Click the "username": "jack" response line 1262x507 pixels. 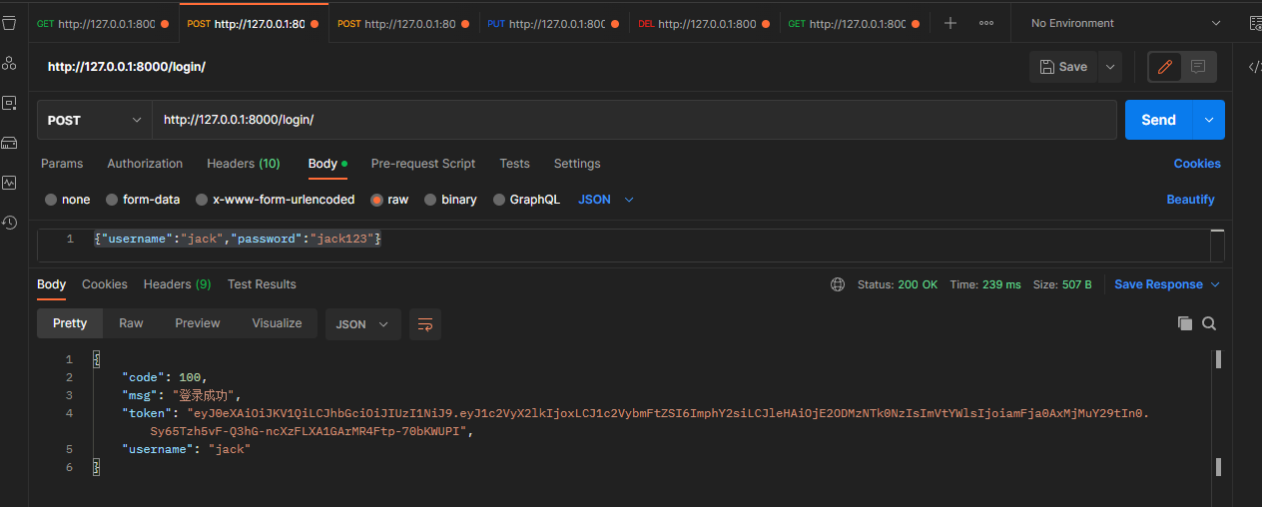pyautogui.click(x=186, y=449)
